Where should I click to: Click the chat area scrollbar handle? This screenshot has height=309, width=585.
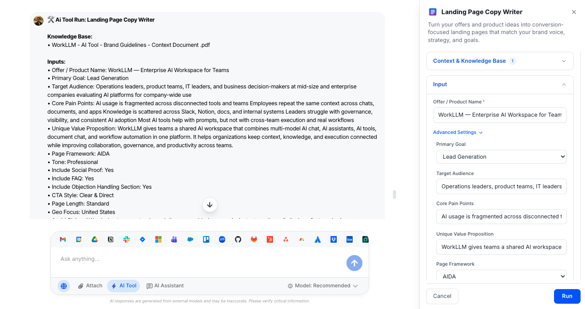coord(394,195)
